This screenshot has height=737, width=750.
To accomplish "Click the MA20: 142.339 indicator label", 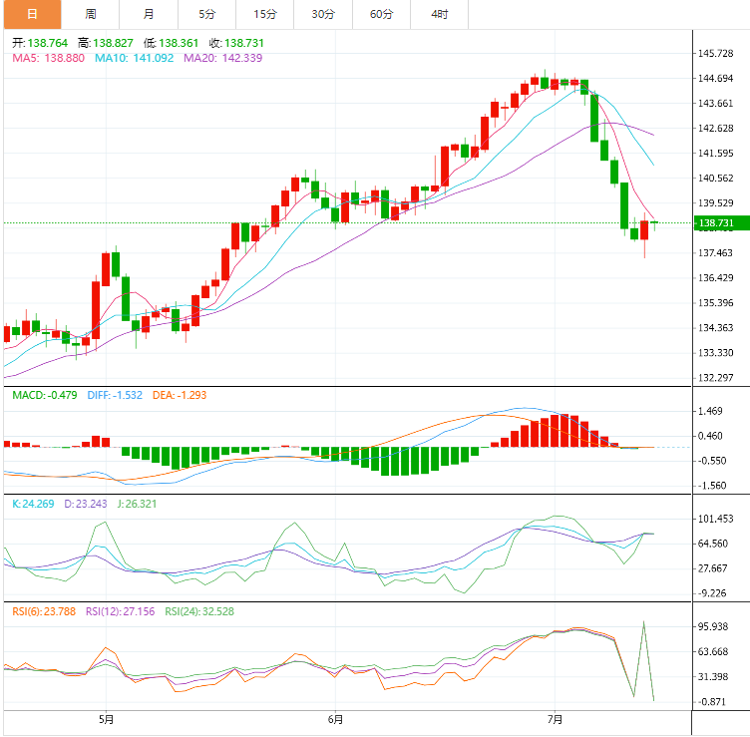I will click(223, 59).
